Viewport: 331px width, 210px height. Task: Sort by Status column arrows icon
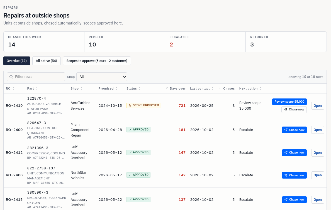click(140, 88)
